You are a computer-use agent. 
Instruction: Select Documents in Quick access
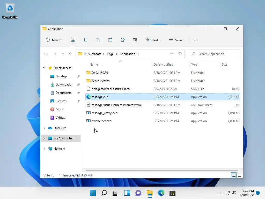point(63,93)
